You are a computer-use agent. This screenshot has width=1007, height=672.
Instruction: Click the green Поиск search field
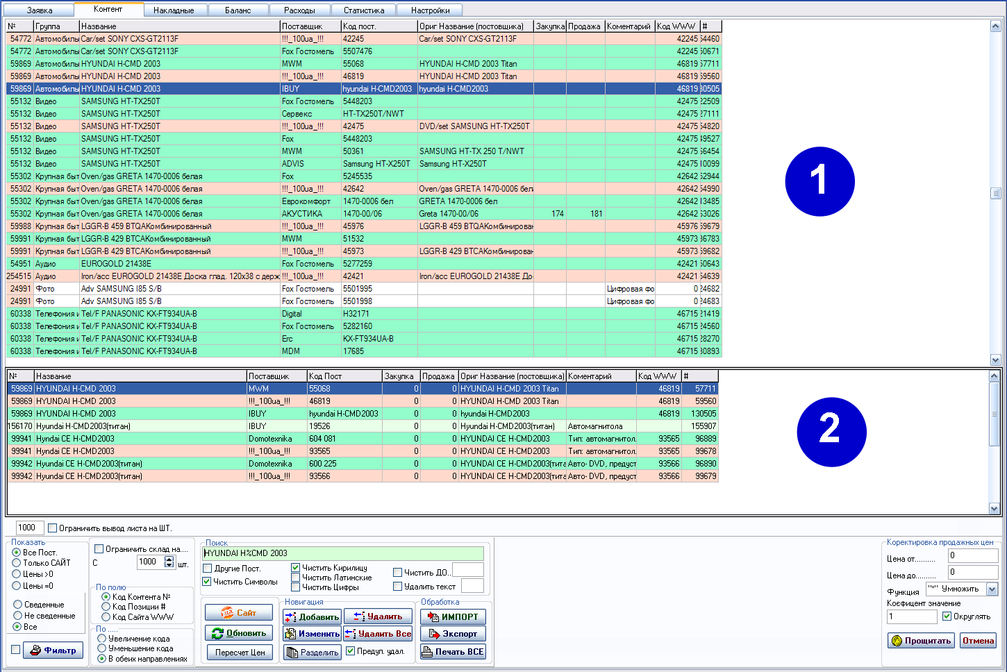pos(343,553)
